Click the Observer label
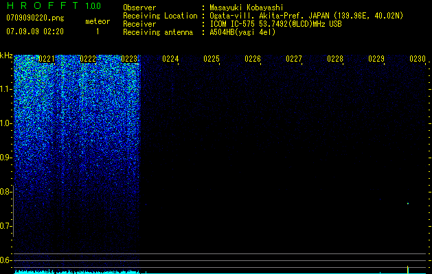Screen dimensions: 432x274 (x=139, y=8)
